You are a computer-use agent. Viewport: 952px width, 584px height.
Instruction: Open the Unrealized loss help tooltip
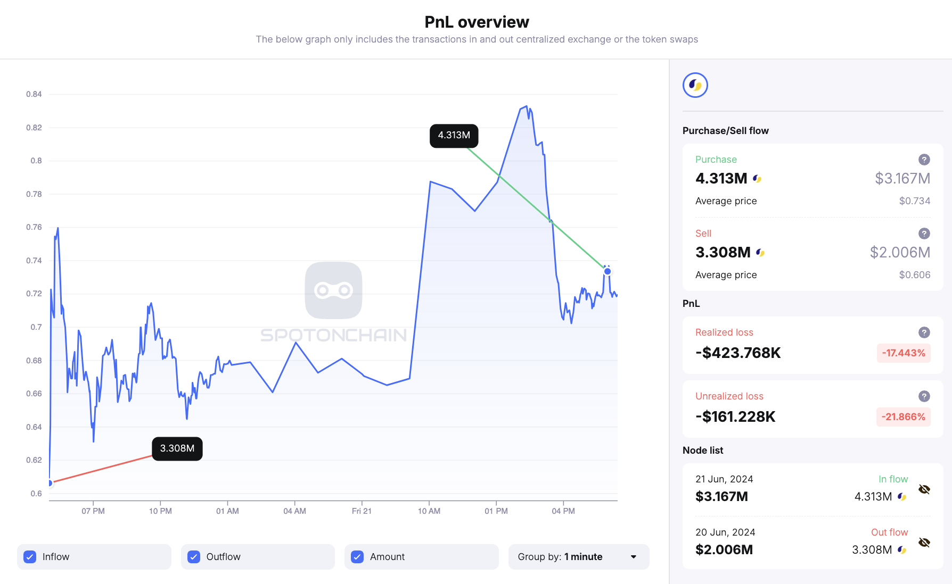(x=924, y=396)
